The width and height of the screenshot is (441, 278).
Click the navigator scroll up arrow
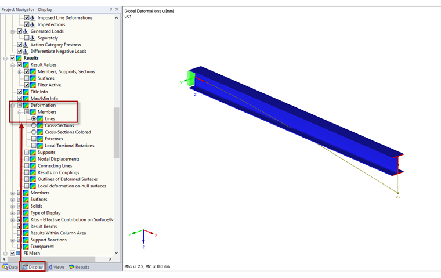pyautogui.click(x=117, y=18)
